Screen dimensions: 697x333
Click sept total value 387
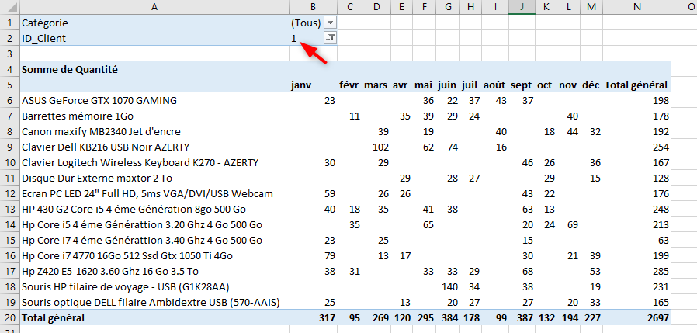525,318
